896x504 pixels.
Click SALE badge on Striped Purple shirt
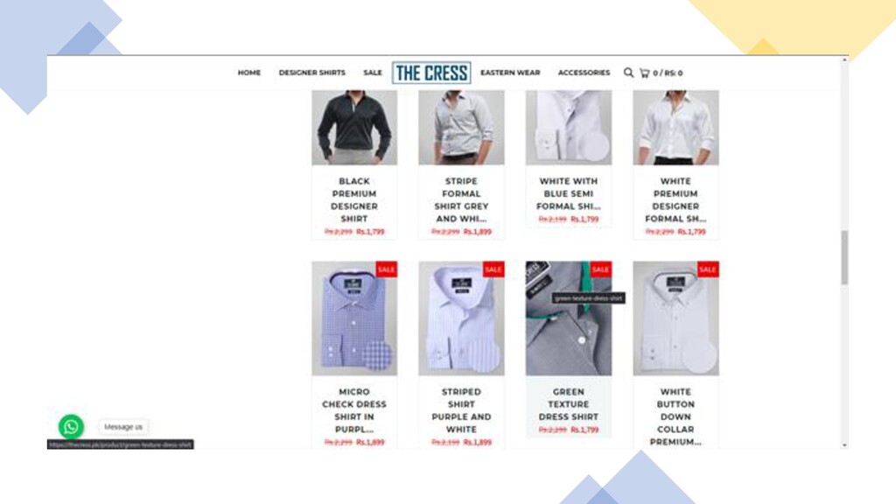493,269
